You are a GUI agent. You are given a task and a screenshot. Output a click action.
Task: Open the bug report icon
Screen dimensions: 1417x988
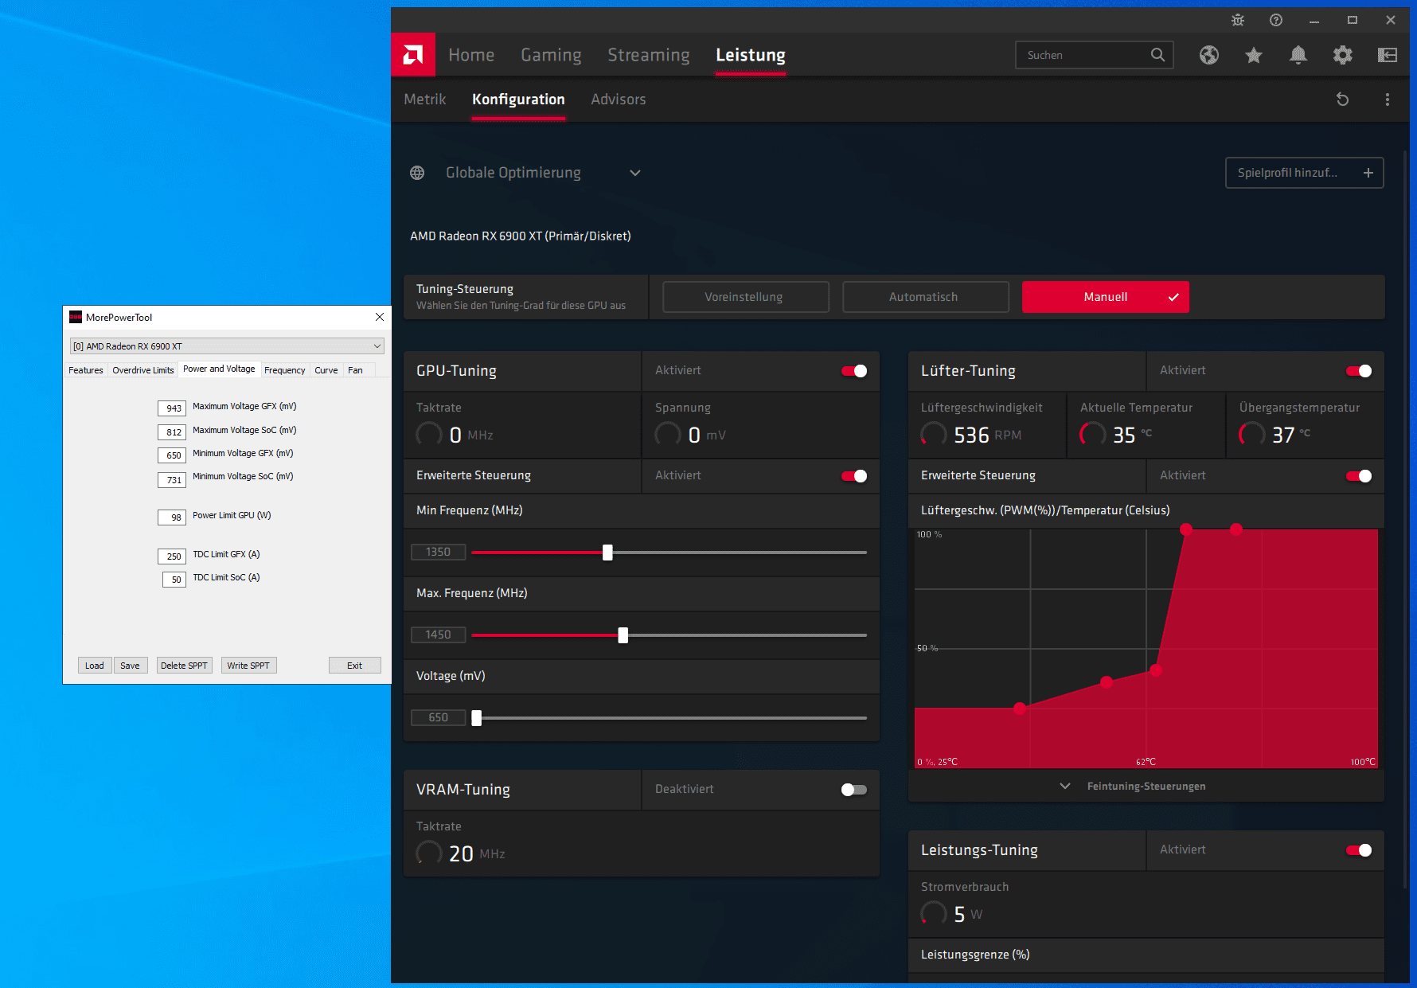point(1238,20)
